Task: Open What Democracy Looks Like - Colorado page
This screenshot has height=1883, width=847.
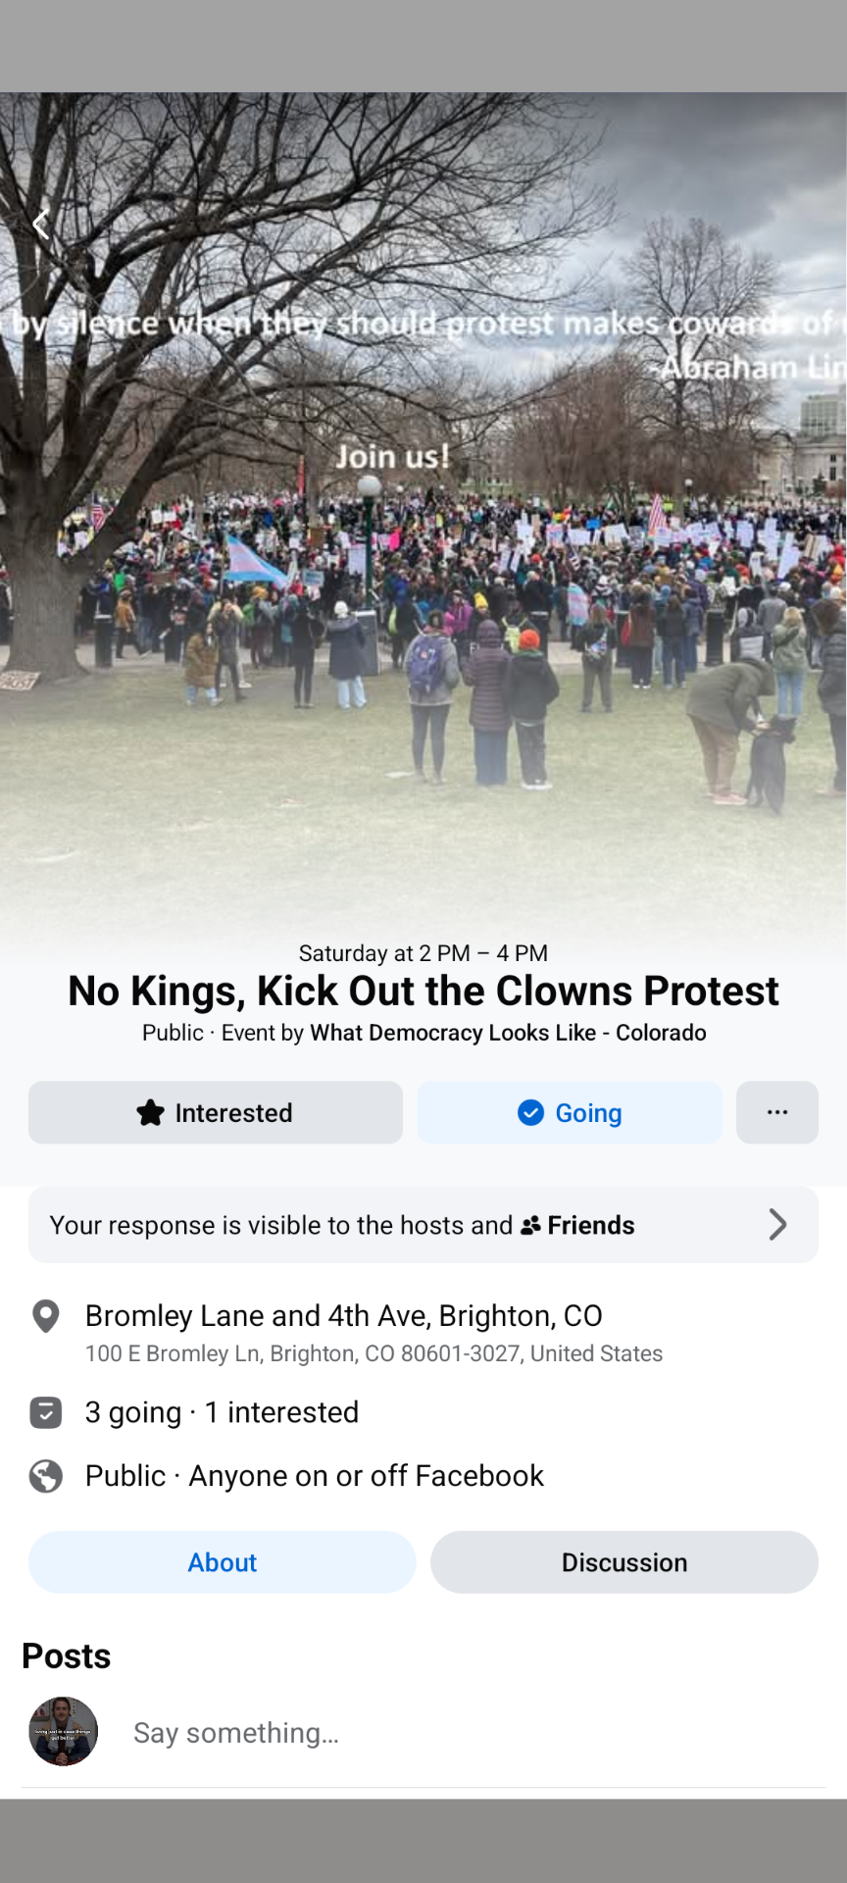Action: tap(508, 1033)
